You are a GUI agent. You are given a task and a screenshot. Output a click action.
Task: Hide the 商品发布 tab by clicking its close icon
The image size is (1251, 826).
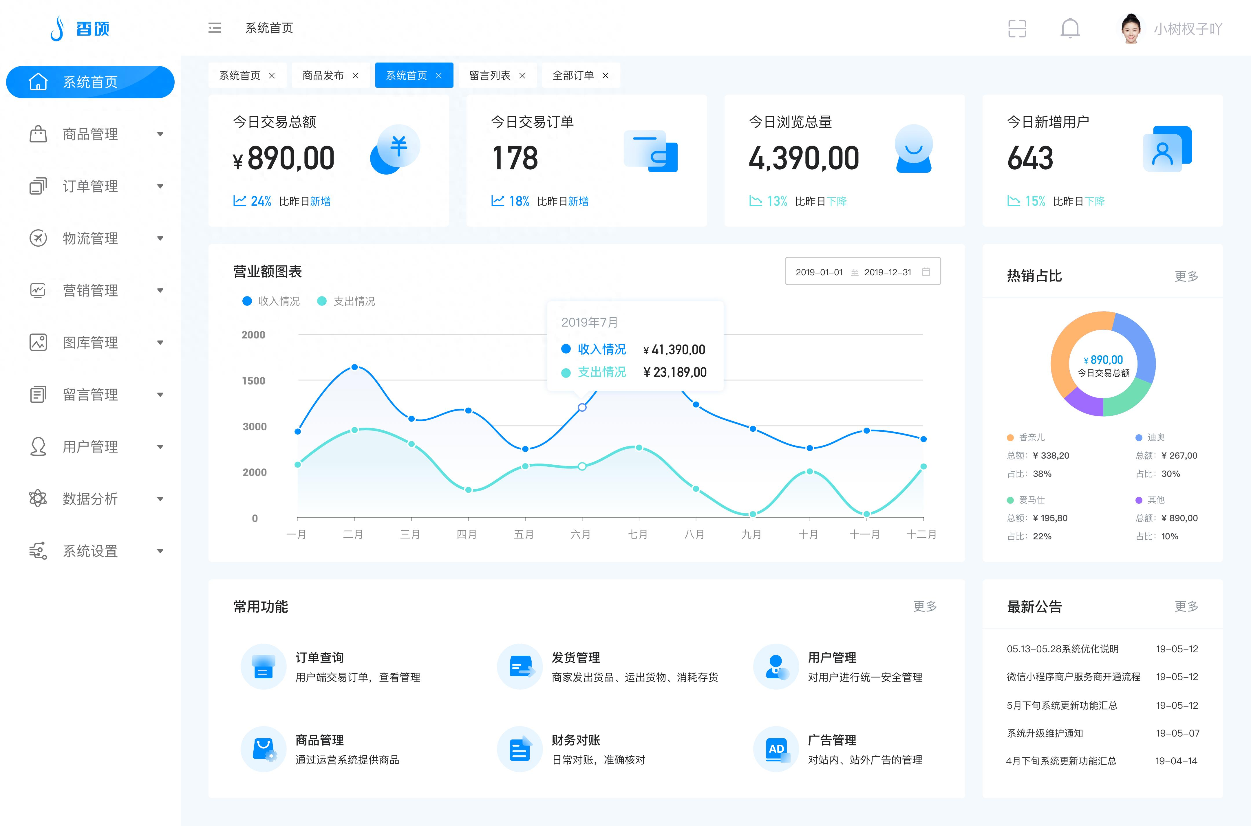(356, 75)
